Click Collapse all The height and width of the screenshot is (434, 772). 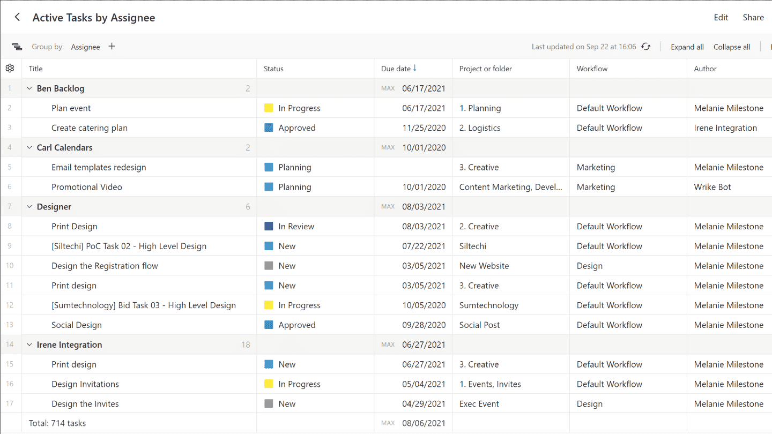(x=732, y=47)
